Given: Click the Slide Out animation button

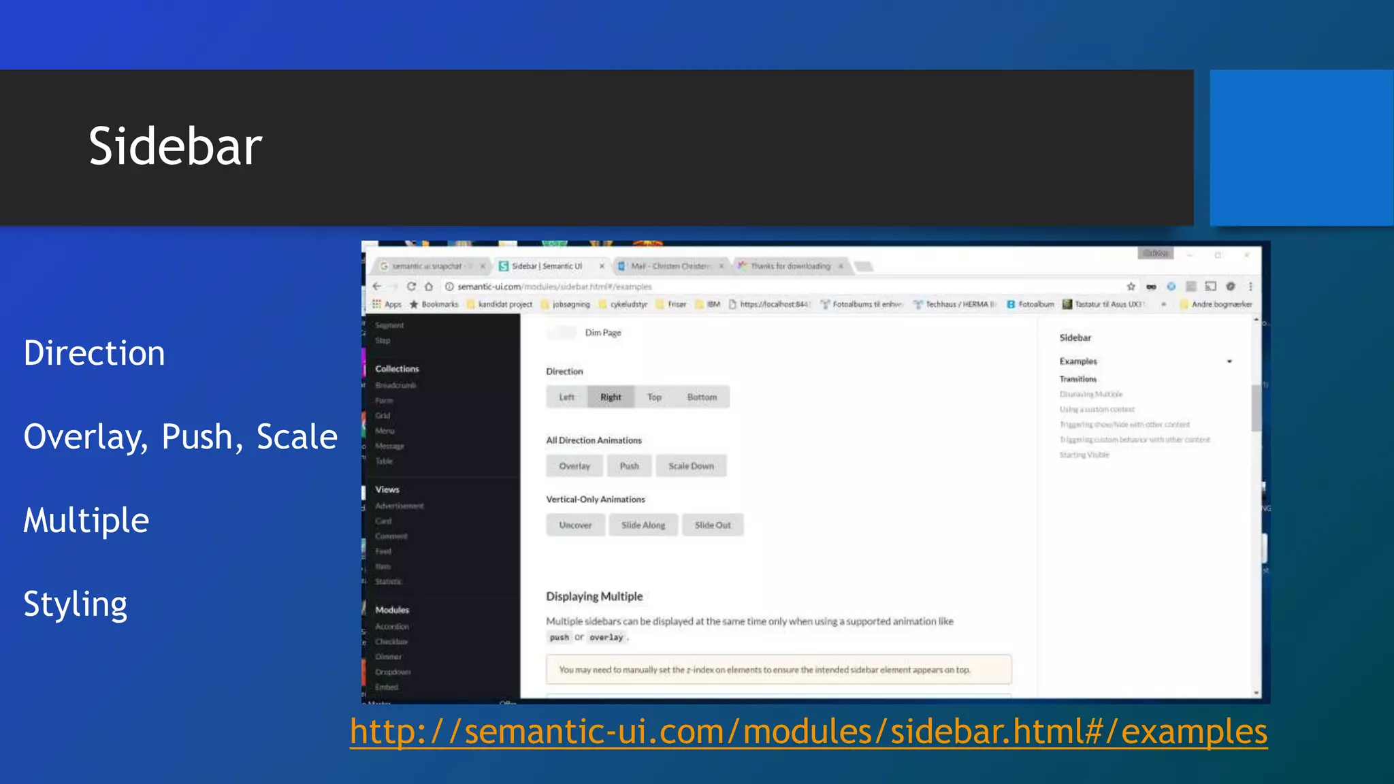Looking at the screenshot, I should [713, 525].
